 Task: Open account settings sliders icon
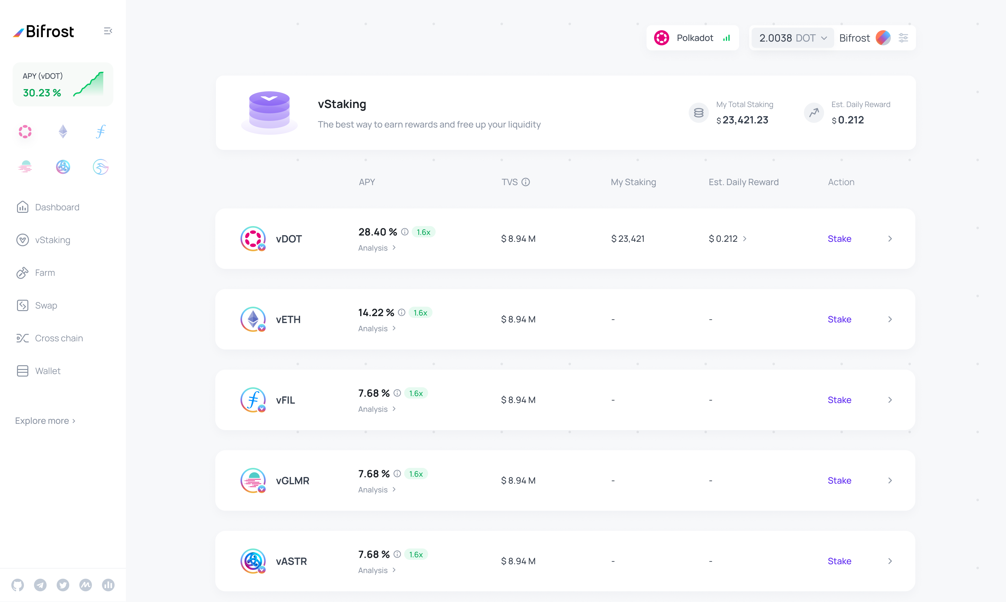pos(903,38)
